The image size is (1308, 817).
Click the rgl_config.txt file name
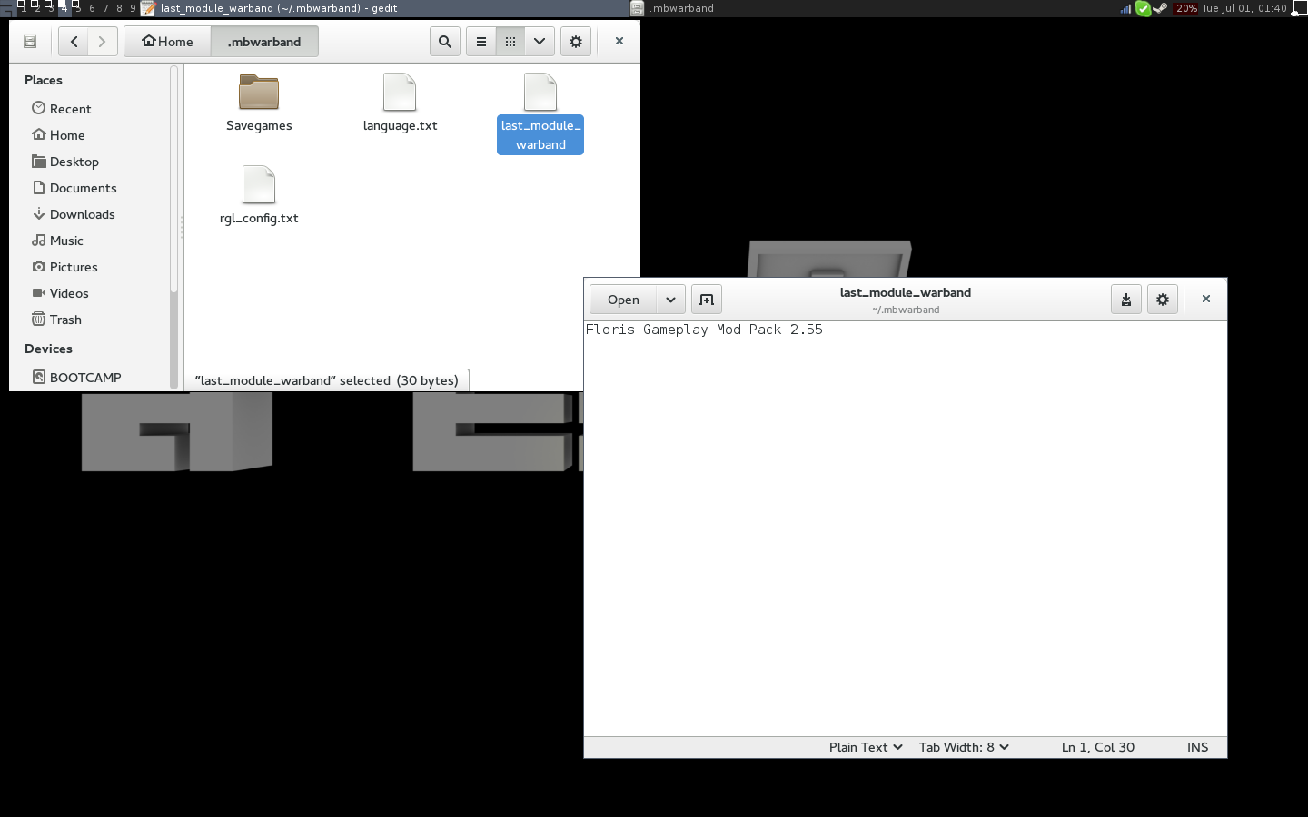tap(259, 219)
